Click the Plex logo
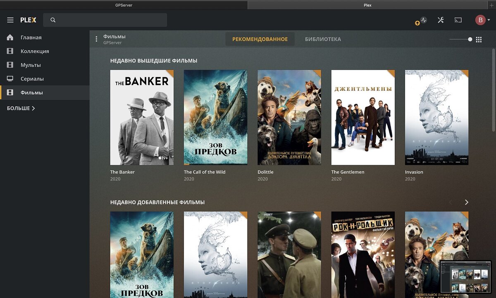The image size is (496, 298). pos(29,20)
